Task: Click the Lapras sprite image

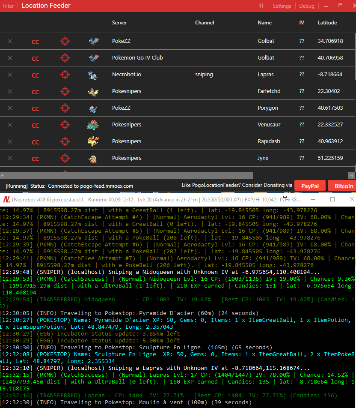Action: pyautogui.click(x=93, y=75)
